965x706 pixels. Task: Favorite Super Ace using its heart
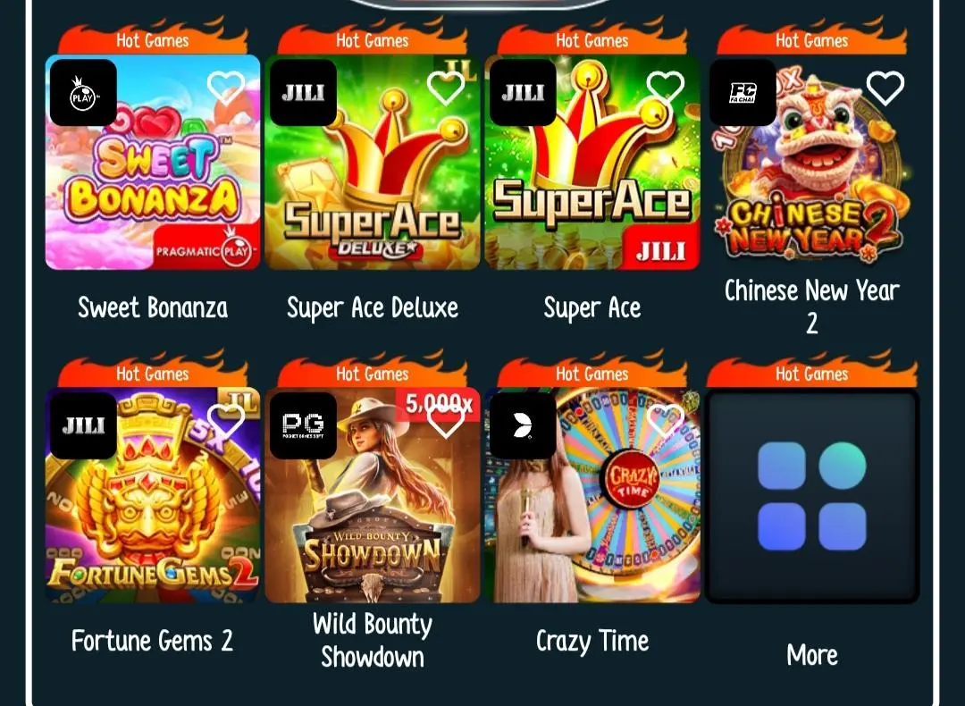tap(666, 88)
